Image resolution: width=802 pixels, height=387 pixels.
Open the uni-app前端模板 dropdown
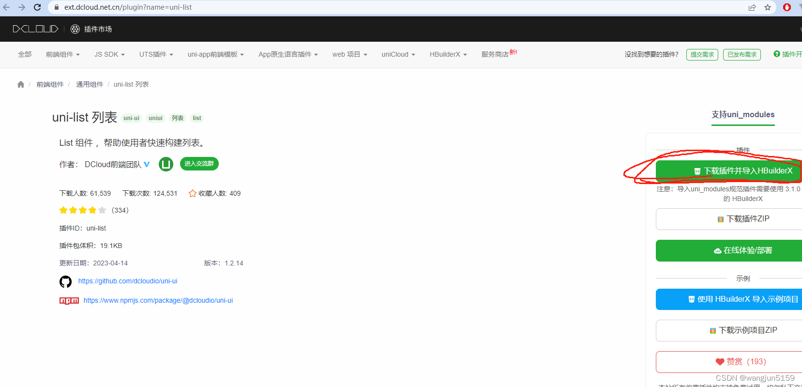pos(216,54)
